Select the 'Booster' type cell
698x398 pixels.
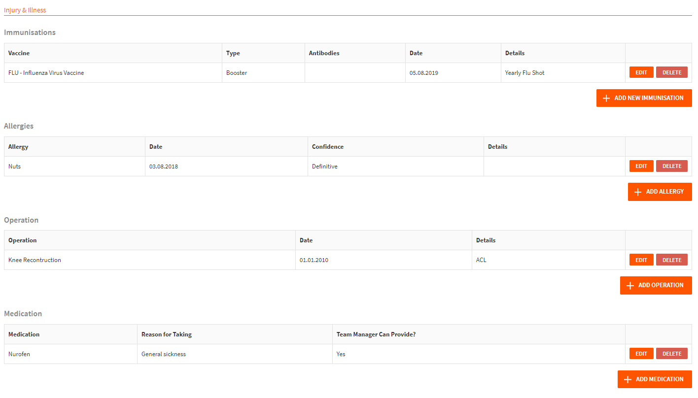tap(264, 73)
